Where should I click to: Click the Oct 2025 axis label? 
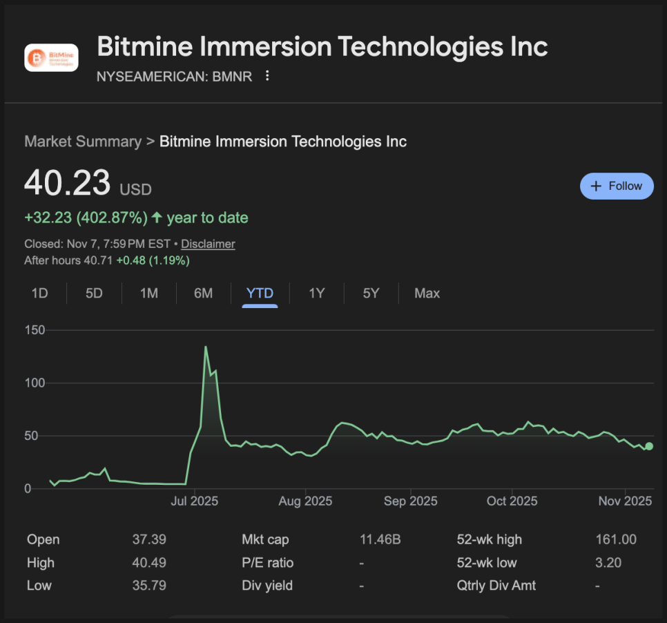tap(512, 501)
